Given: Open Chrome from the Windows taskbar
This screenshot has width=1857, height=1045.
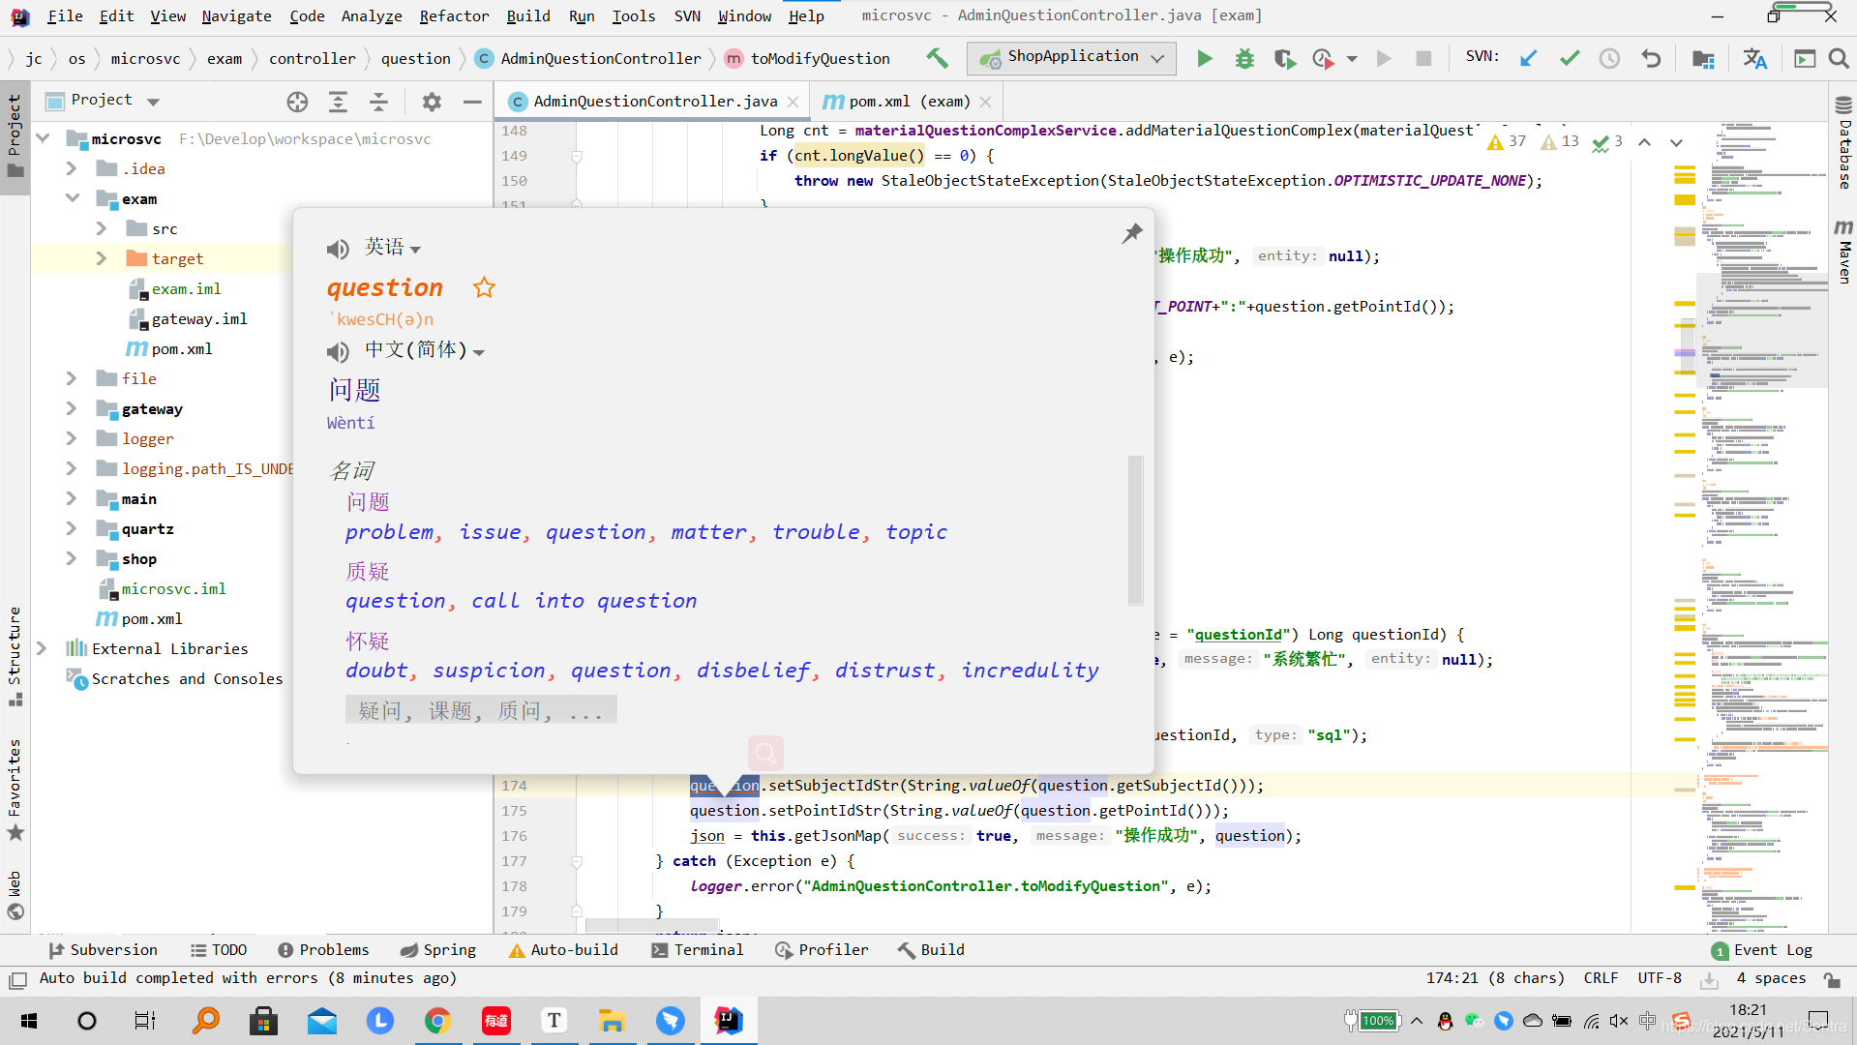Looking at the screenshot, I should point(437,1021).
